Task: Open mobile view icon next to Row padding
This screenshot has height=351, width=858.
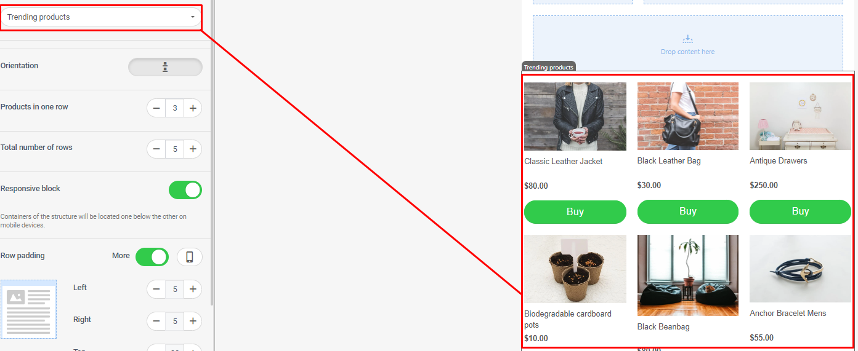Action: point(190,257)
